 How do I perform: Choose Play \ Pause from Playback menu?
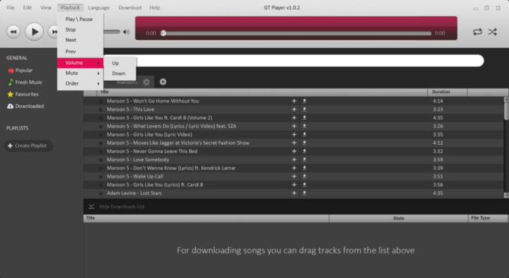coord(79,19)
